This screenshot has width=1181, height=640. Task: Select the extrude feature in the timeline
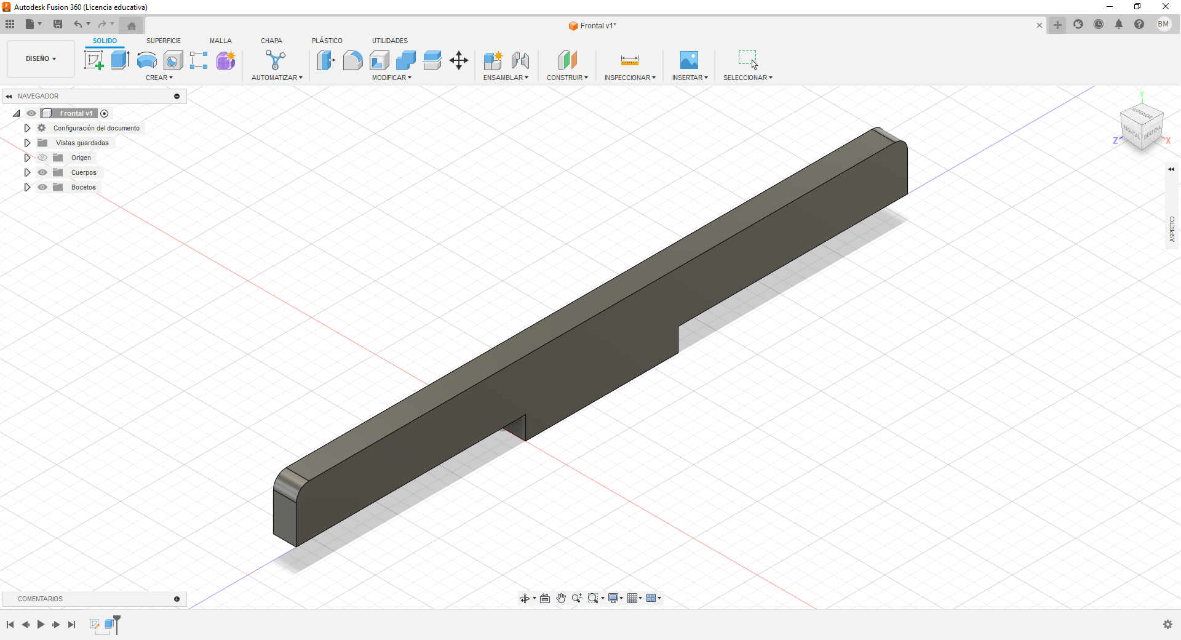tap(109, 624)
